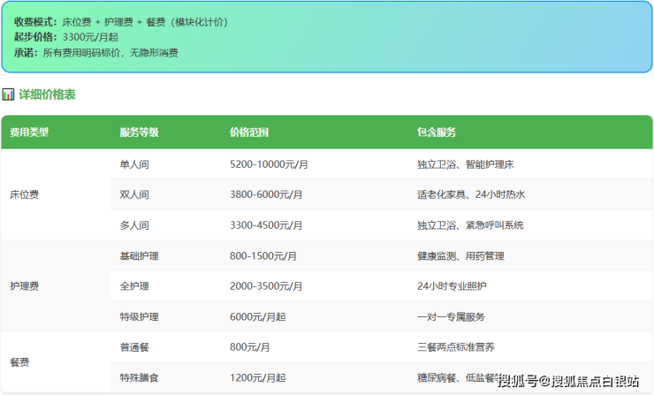654x395 pixels.
Task: Select the 护理费 category cell
Action: (24, 286)
